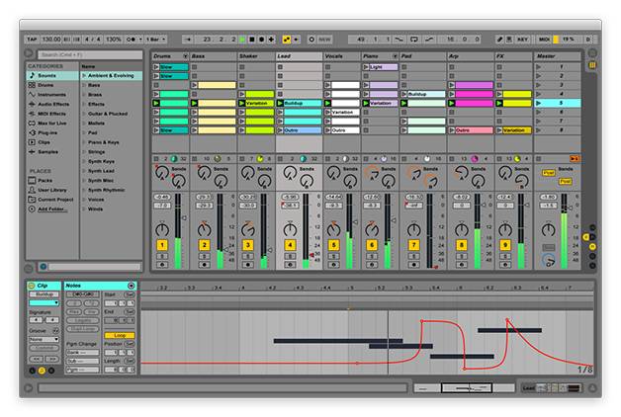Toggle the clip Loop switch

(x=120, y=335)
